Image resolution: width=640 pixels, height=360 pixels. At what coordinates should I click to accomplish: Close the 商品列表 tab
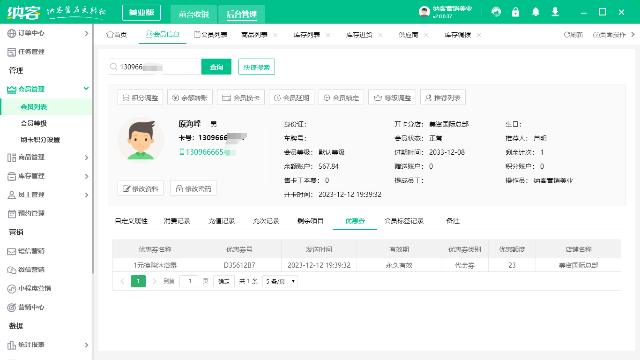pyautogui.click(x=275, y=35)
